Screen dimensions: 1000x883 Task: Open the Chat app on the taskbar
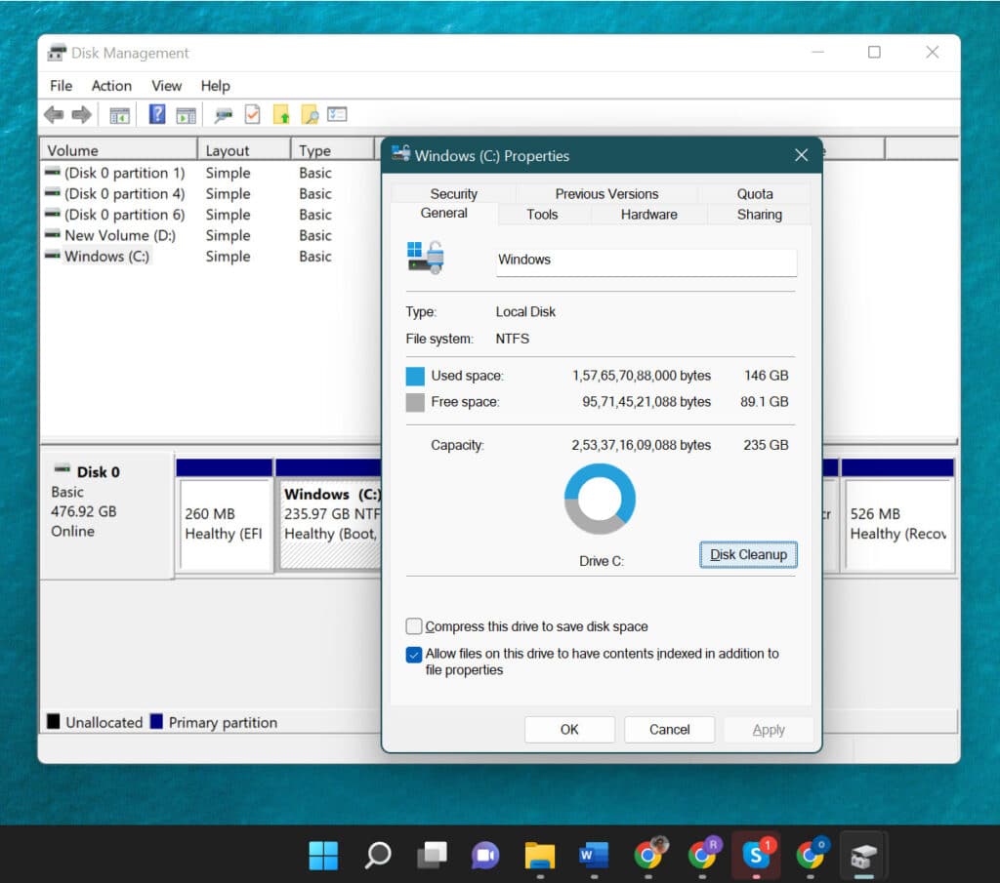point(485,855)
